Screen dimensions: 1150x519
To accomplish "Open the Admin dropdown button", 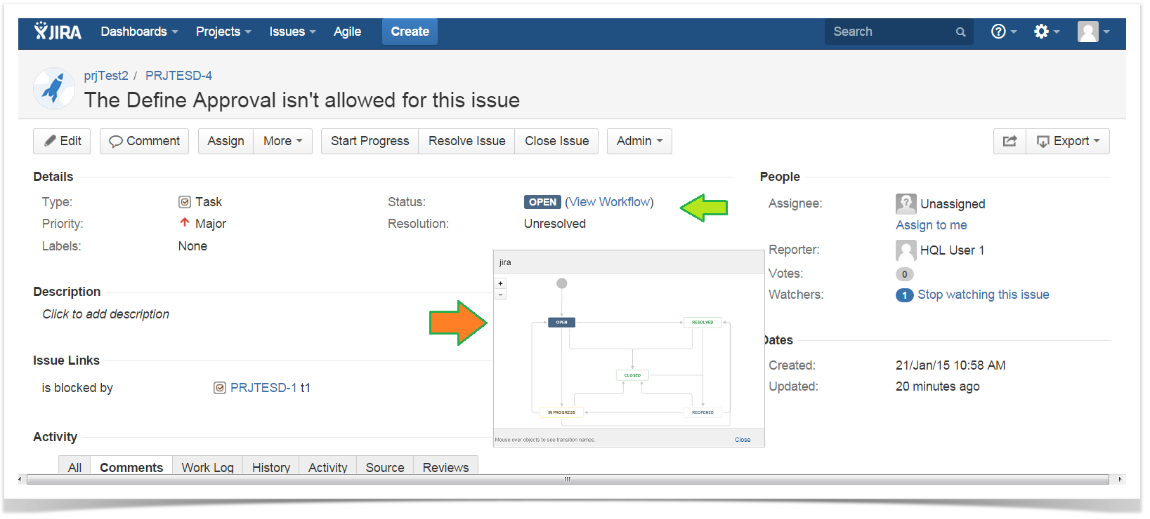I will 639,141.
